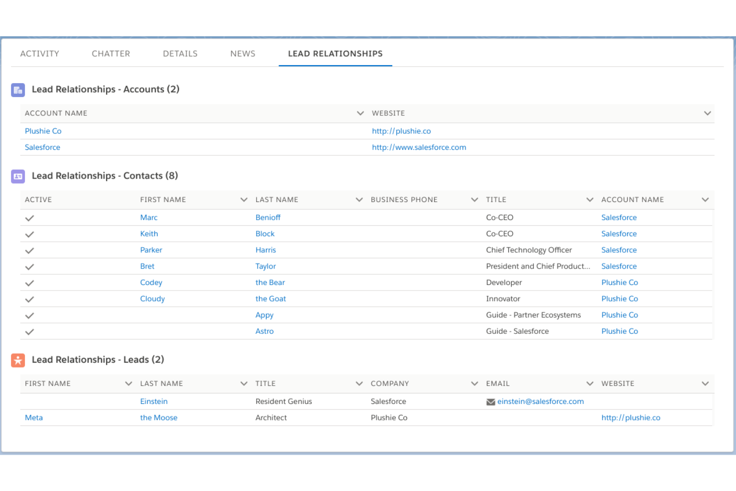
Task: Toggle the Active checkmark for Codey the Bear
Action: click(x=29, y=283)
